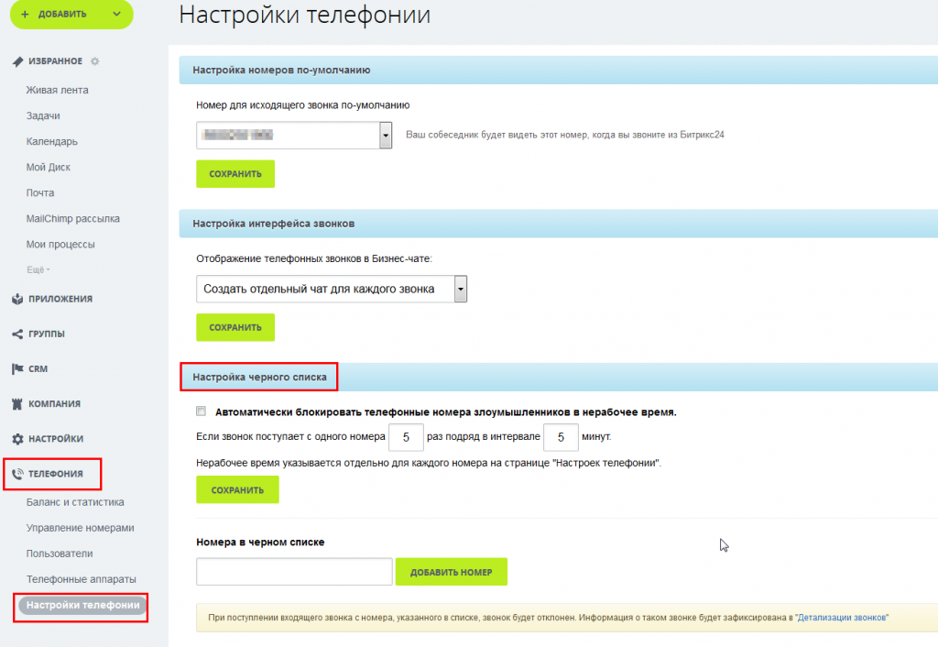This screenshot has width=938, height=647.
Task: Click the green ДОБАВИТЬ button
Action: click(71, 14)
